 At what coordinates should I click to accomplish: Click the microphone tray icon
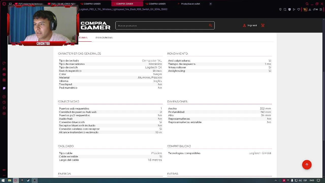pos(292,180)
